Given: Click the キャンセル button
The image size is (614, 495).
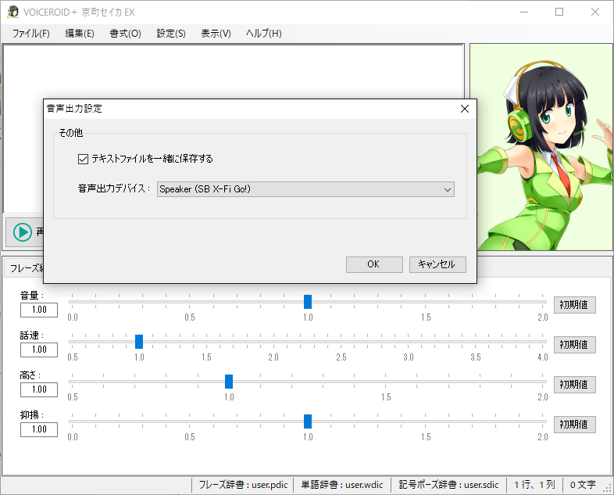Looking at the screenshot, I should [x=437, y=264].
